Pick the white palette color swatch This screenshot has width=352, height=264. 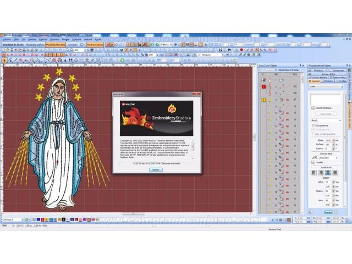(x=68, y=219)
